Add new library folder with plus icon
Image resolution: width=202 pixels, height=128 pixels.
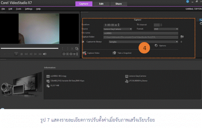coord(181,42)
